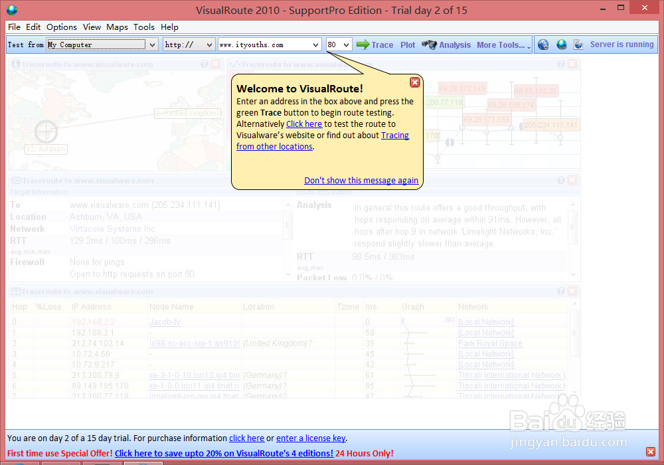Screen dimensions: 664x465
Task: Open the View menu
Action: pyautogui.click(x=92, y=27)
